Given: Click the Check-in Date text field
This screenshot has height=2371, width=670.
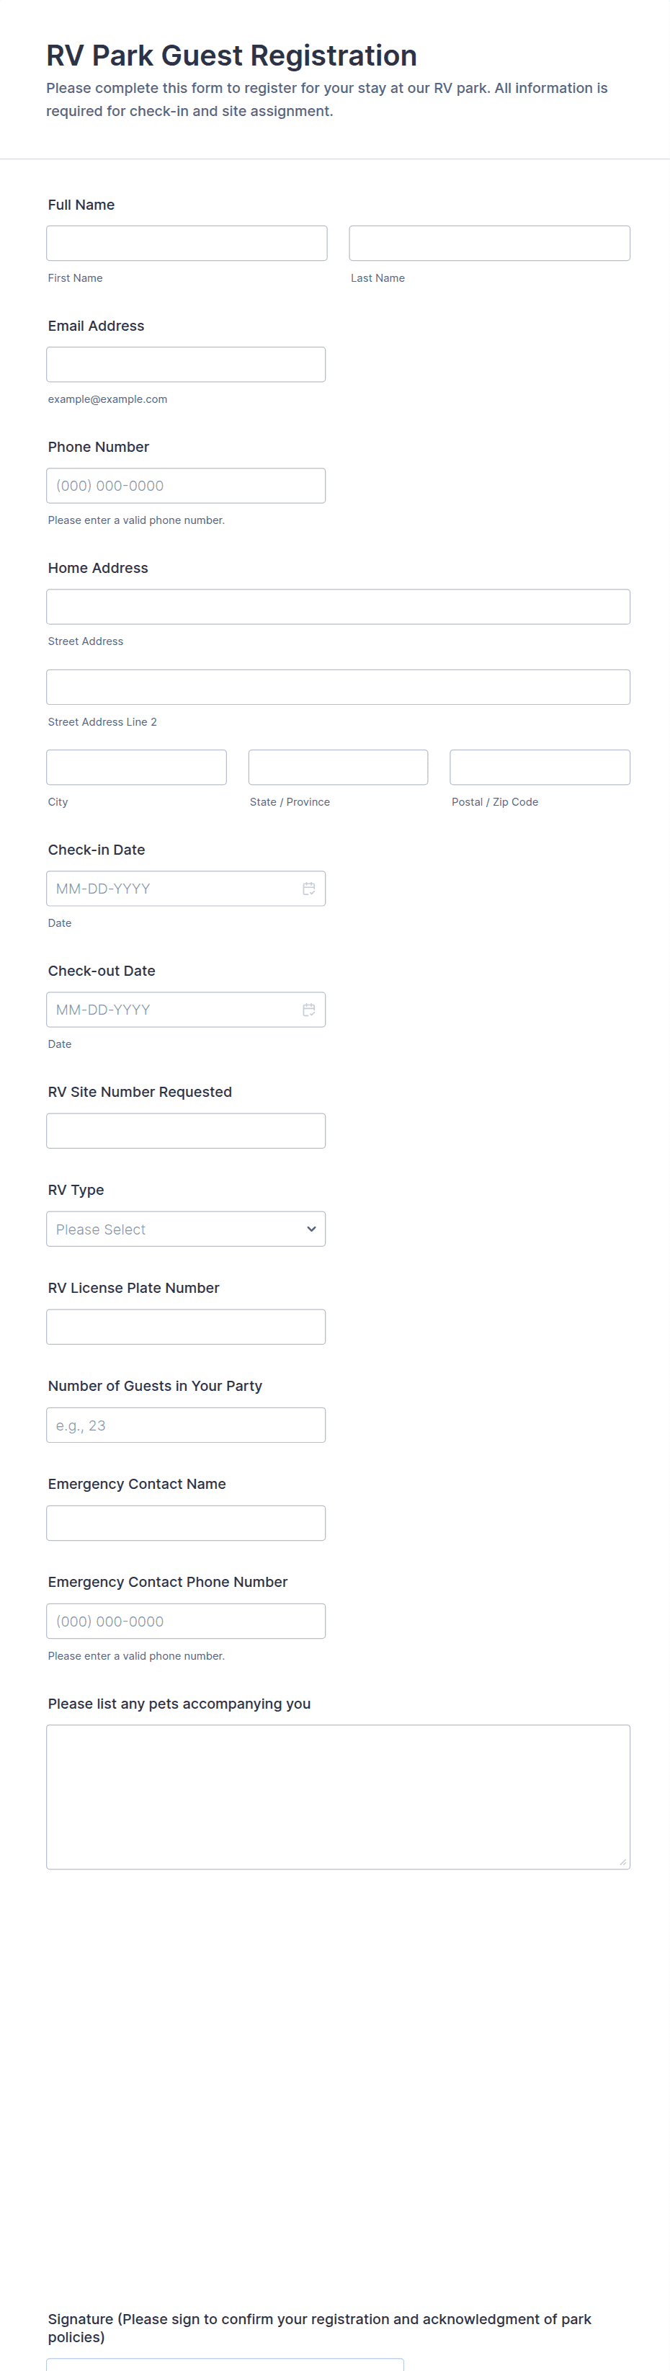Looking at the screenshot, I should coord(170,888).
